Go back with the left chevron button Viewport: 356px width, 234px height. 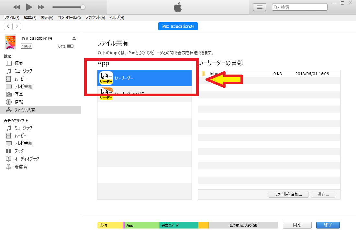point(8,26)
